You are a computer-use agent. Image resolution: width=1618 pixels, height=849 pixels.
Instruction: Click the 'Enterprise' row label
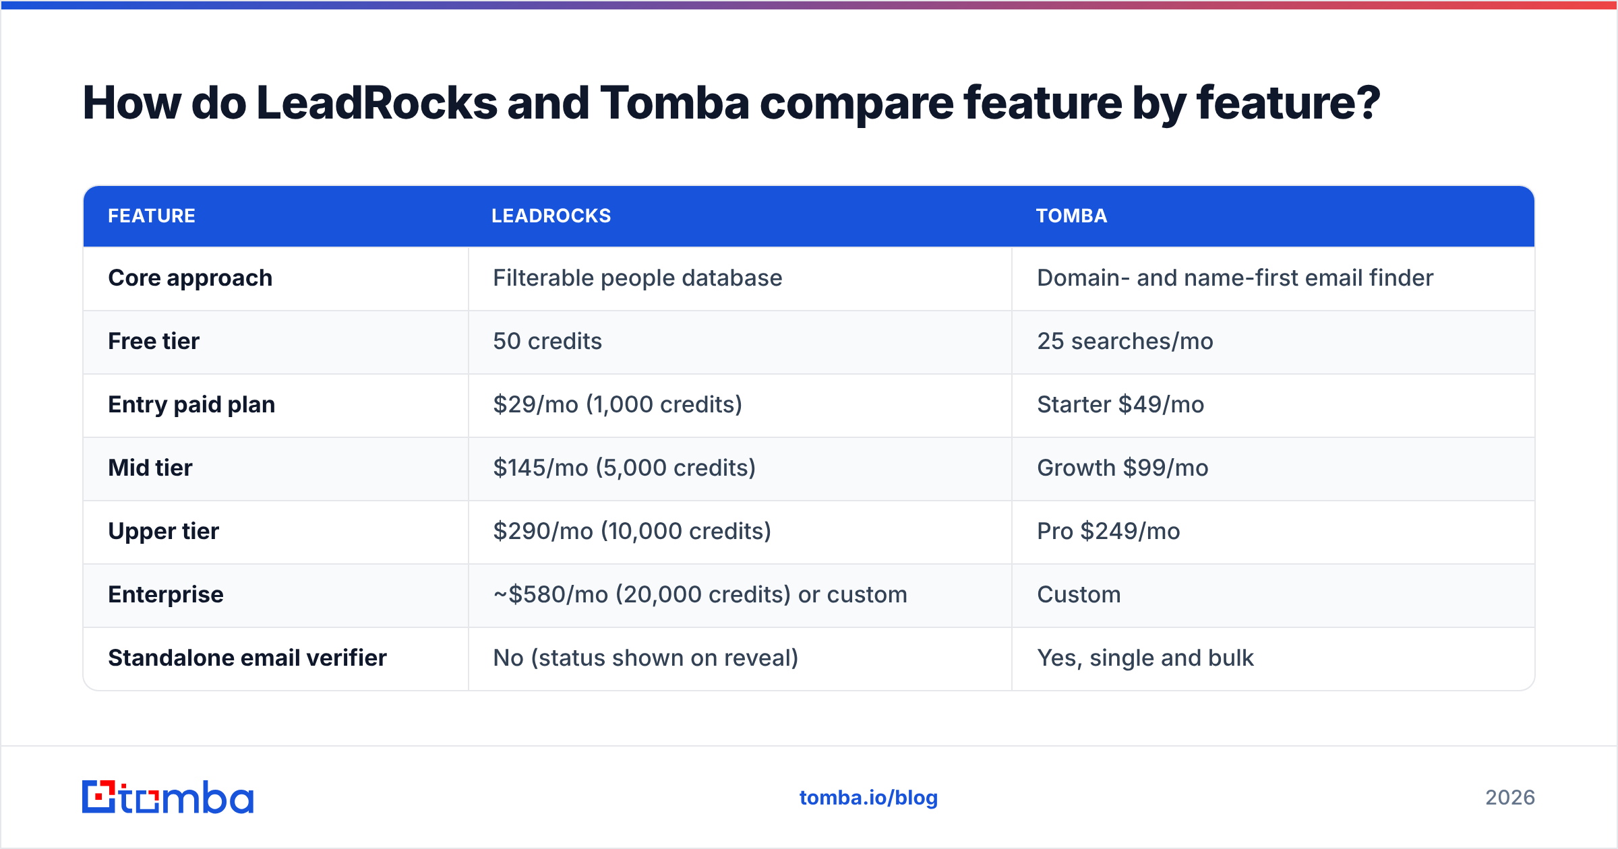(x=166, y=595)
